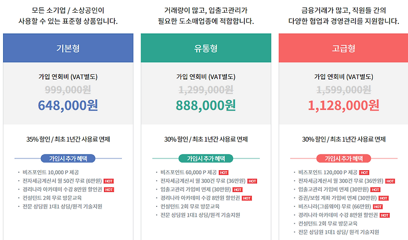This screenshot has width=408, height=240.
Task: Click the red 가입시 추가혜택 pill
Action: (343, 158)
